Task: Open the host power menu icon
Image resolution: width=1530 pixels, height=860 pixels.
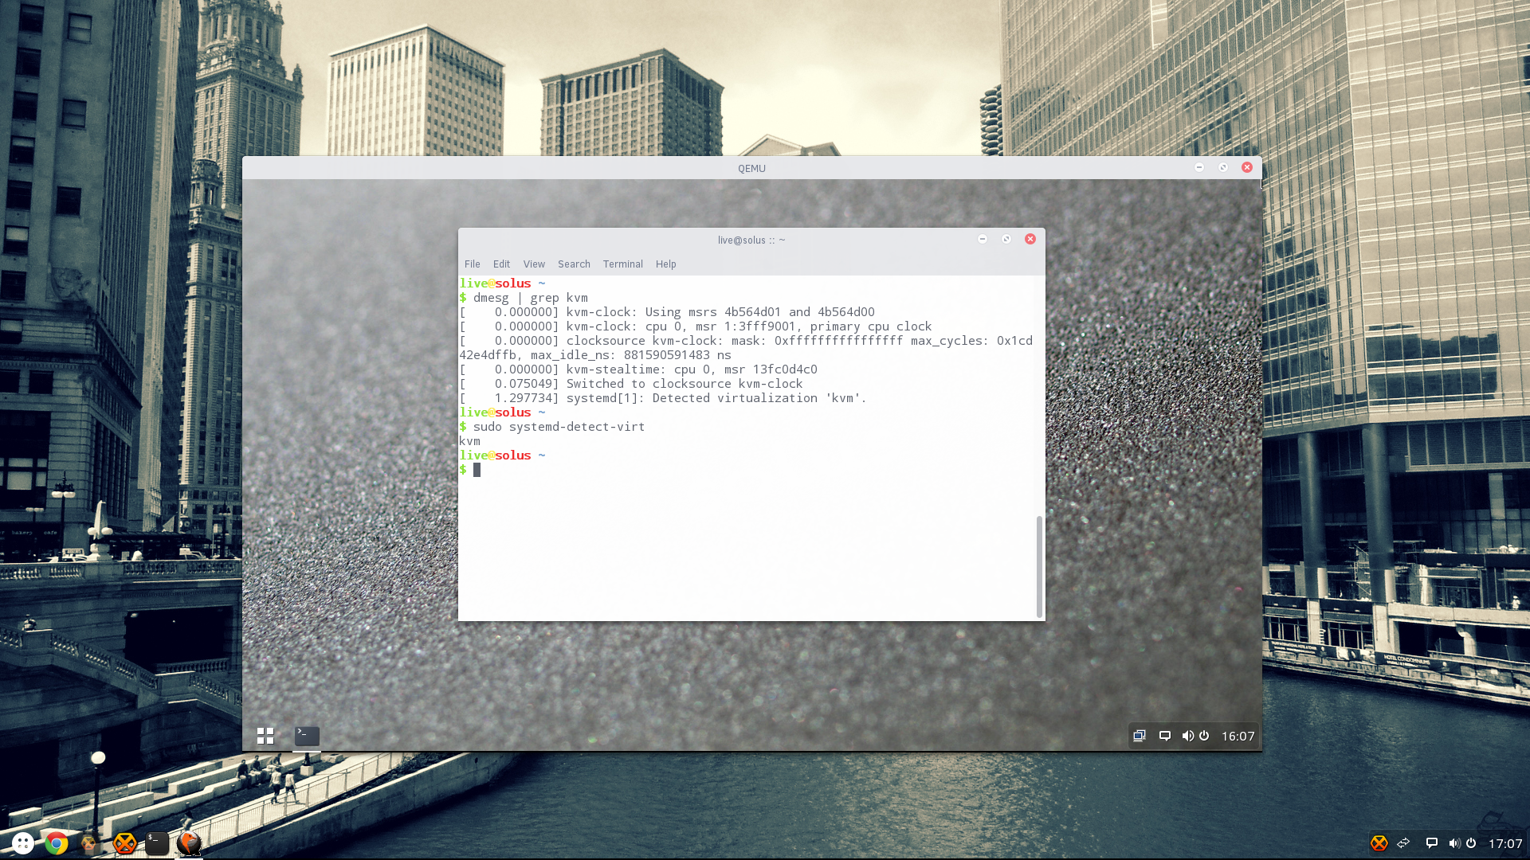Action: click(1471, 843)
